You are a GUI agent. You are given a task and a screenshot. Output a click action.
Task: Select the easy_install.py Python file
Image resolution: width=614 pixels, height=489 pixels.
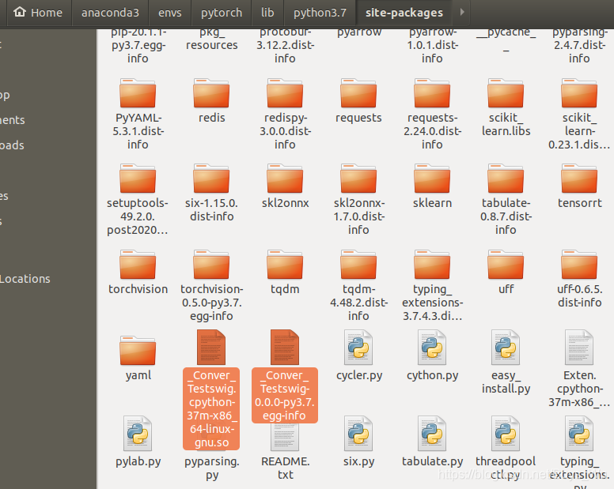point(506,347)
